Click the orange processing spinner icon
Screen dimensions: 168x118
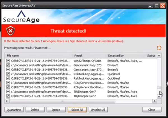(x=159, y=48)
